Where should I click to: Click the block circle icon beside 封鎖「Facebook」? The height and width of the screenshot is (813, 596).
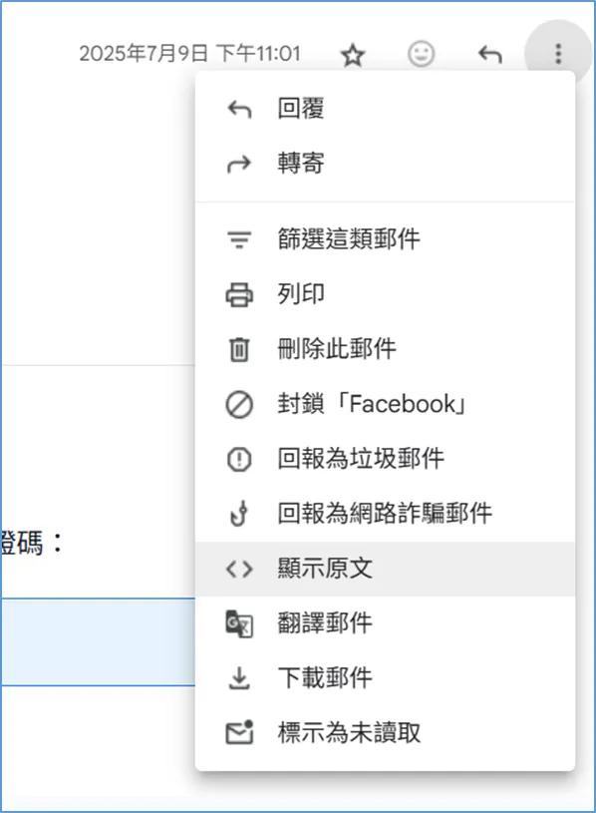tap(239, 404)
